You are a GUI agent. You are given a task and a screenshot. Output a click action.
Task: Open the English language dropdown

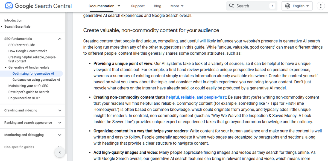[297, 6]
